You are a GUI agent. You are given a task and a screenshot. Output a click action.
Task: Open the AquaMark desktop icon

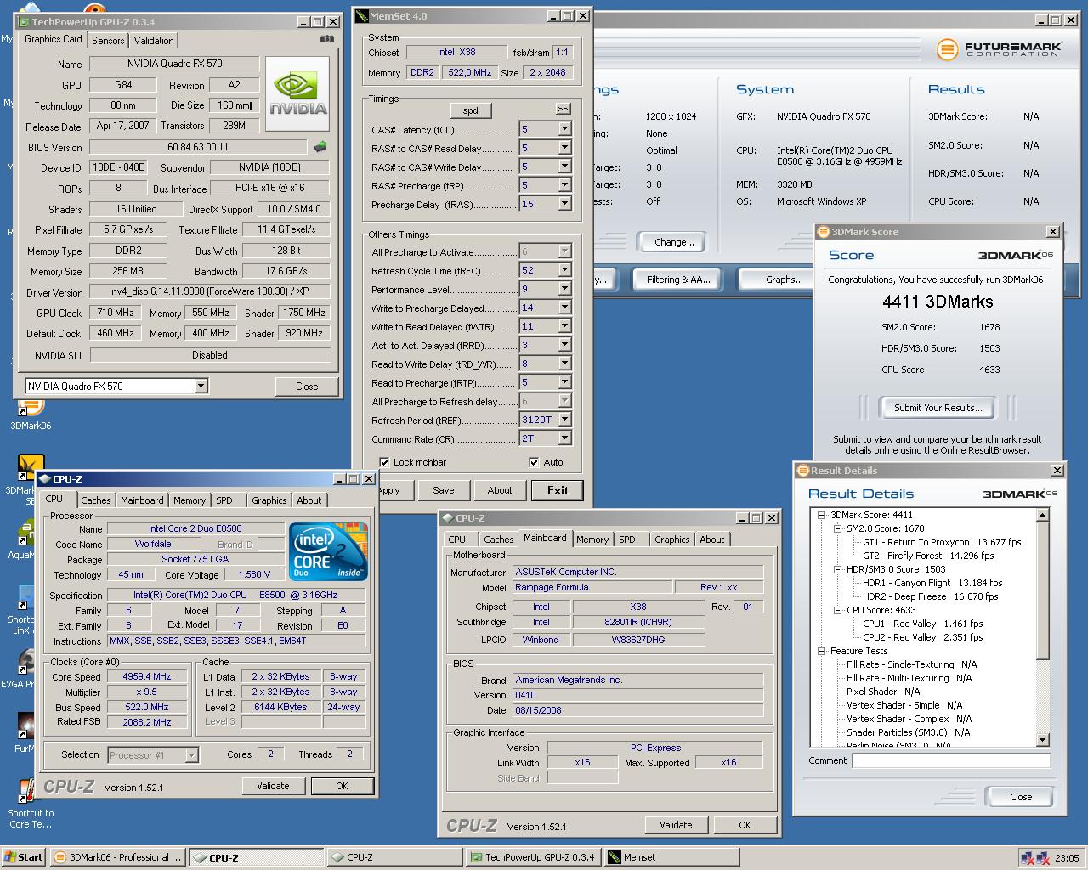(x=25, y=534)
